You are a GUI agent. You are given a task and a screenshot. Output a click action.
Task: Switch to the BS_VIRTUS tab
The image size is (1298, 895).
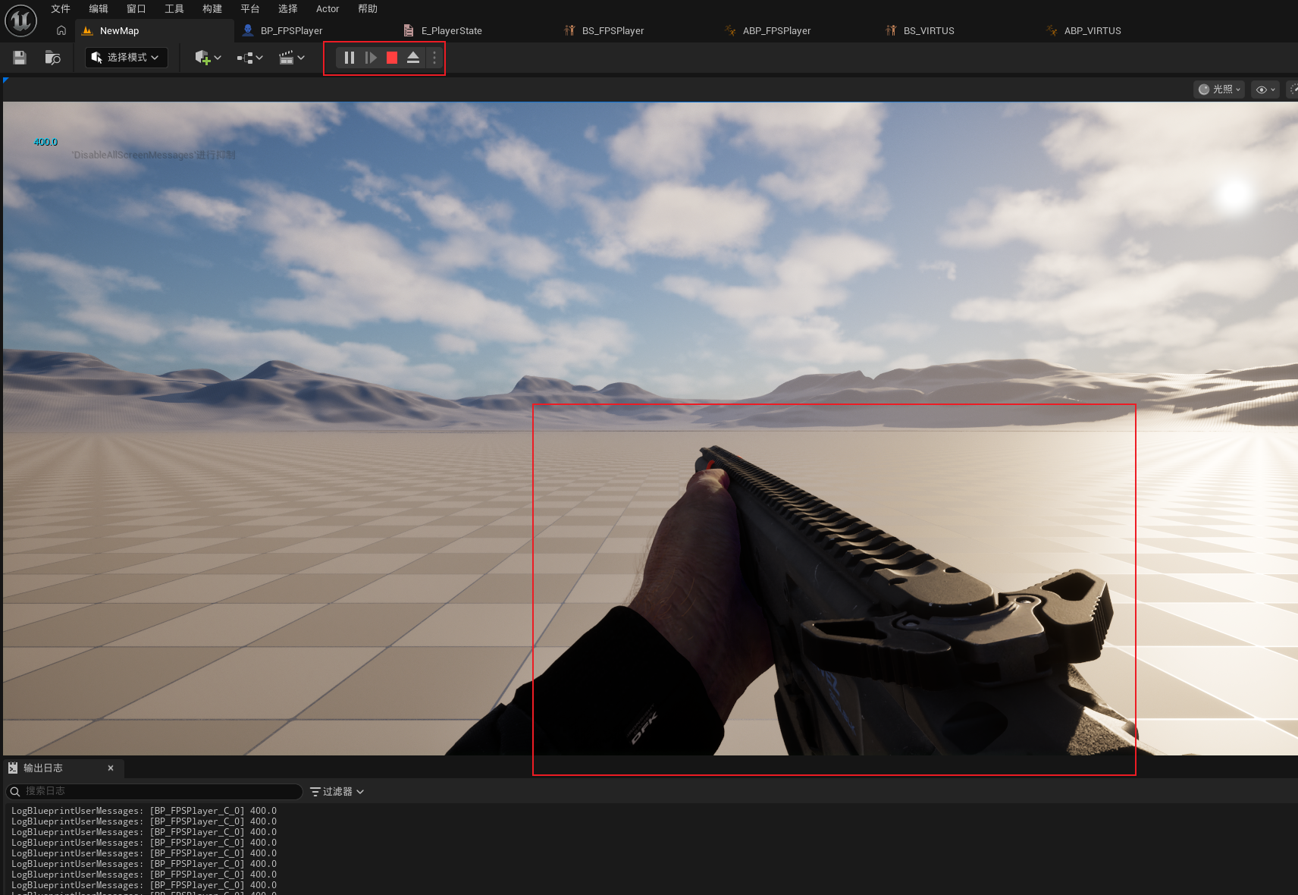[929, 31]
